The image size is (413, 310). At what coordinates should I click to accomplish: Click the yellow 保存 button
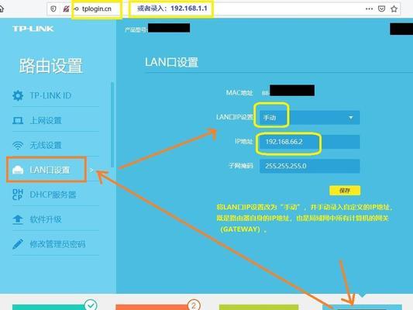tap(345, 191)
